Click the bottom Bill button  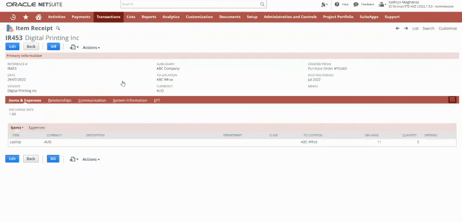[x=53, y=159]
